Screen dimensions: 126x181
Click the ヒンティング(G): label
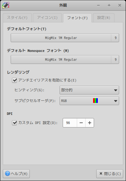29,90
